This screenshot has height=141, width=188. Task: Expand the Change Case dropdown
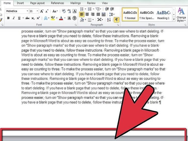pos(55,11)
